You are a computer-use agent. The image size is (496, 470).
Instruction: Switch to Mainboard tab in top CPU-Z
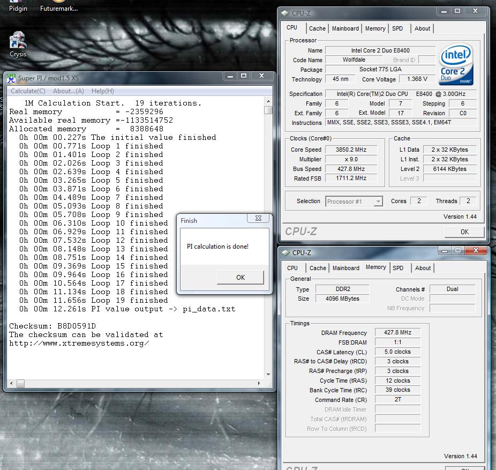point(345,28)
